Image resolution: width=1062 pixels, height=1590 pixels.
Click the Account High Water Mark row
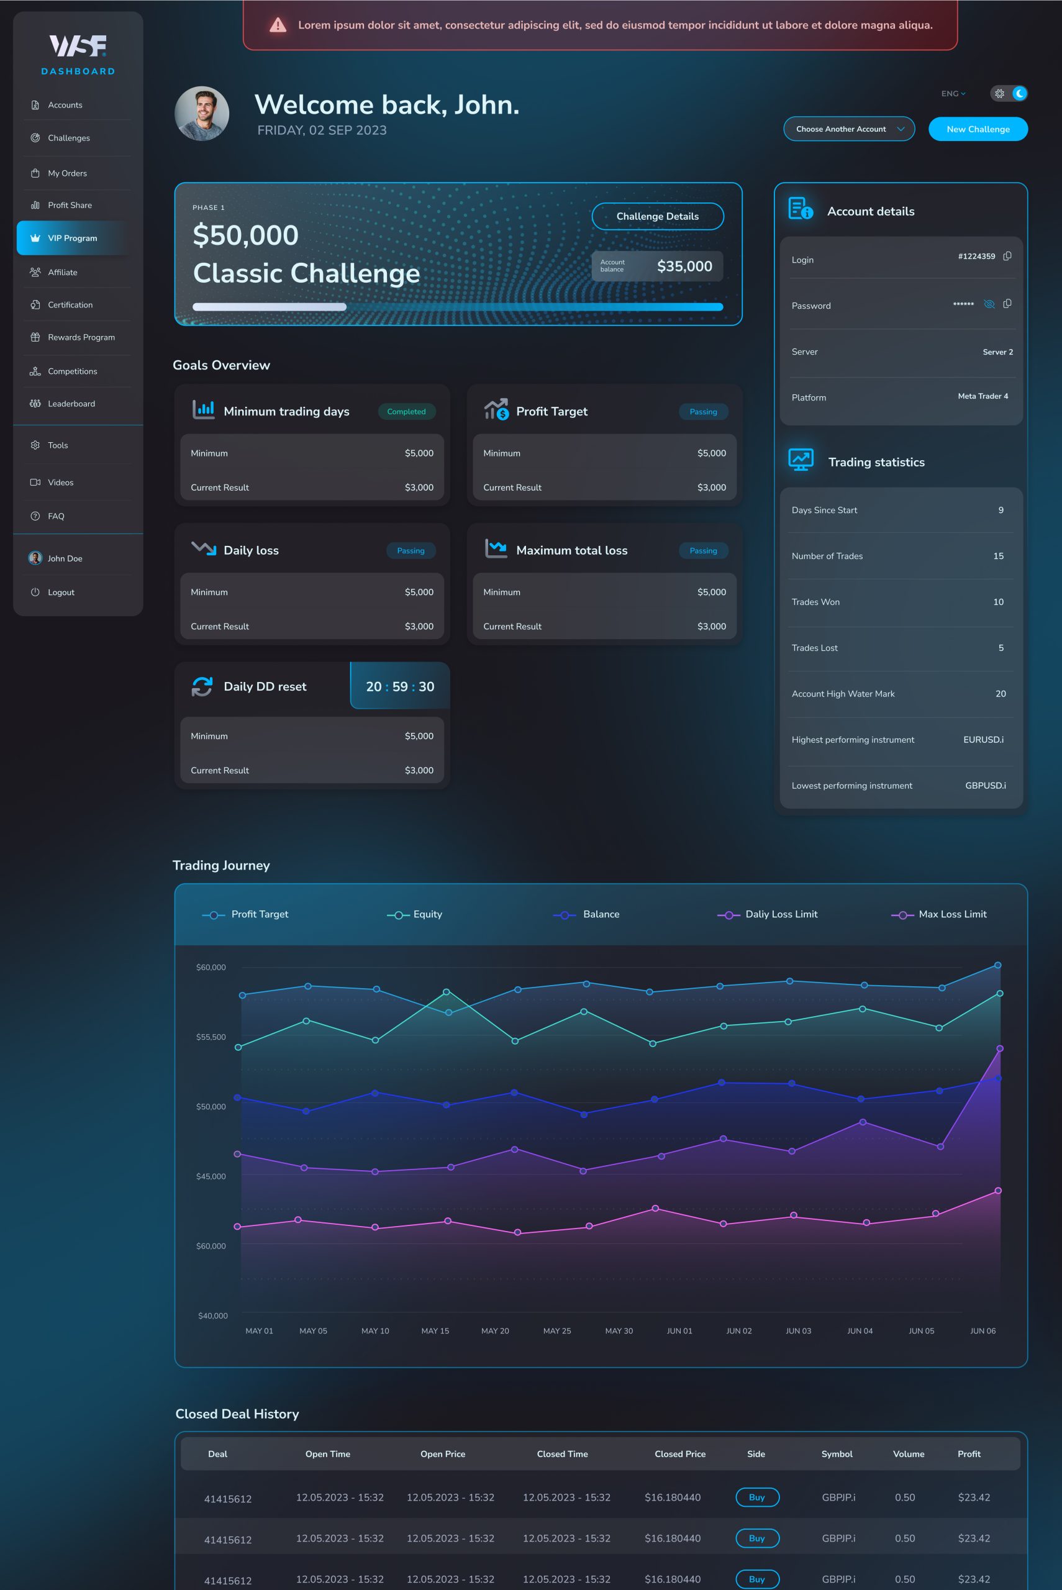tap(901, 693)
